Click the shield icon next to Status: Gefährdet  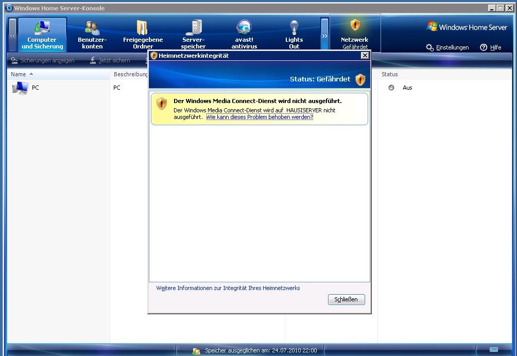pyautogui.click(x=360, y=79)
